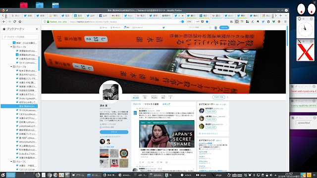
Task: Switch to the first Twitter tab in tab bar
Action: tap(28, 15)
